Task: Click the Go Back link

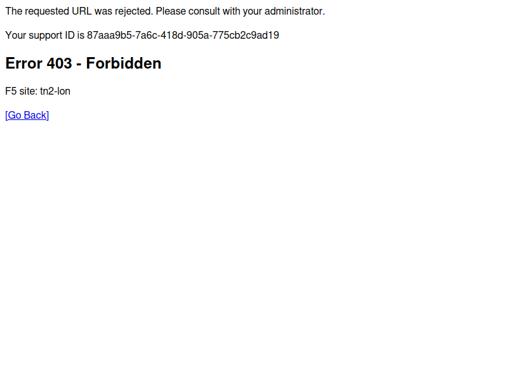Action: [27, 116]
